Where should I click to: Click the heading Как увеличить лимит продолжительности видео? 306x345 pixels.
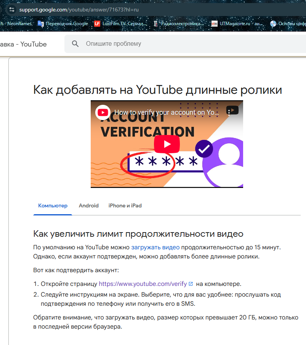138,234
